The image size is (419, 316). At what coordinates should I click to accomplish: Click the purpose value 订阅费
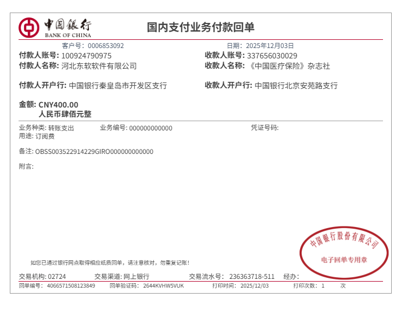(x=45, y=136)
